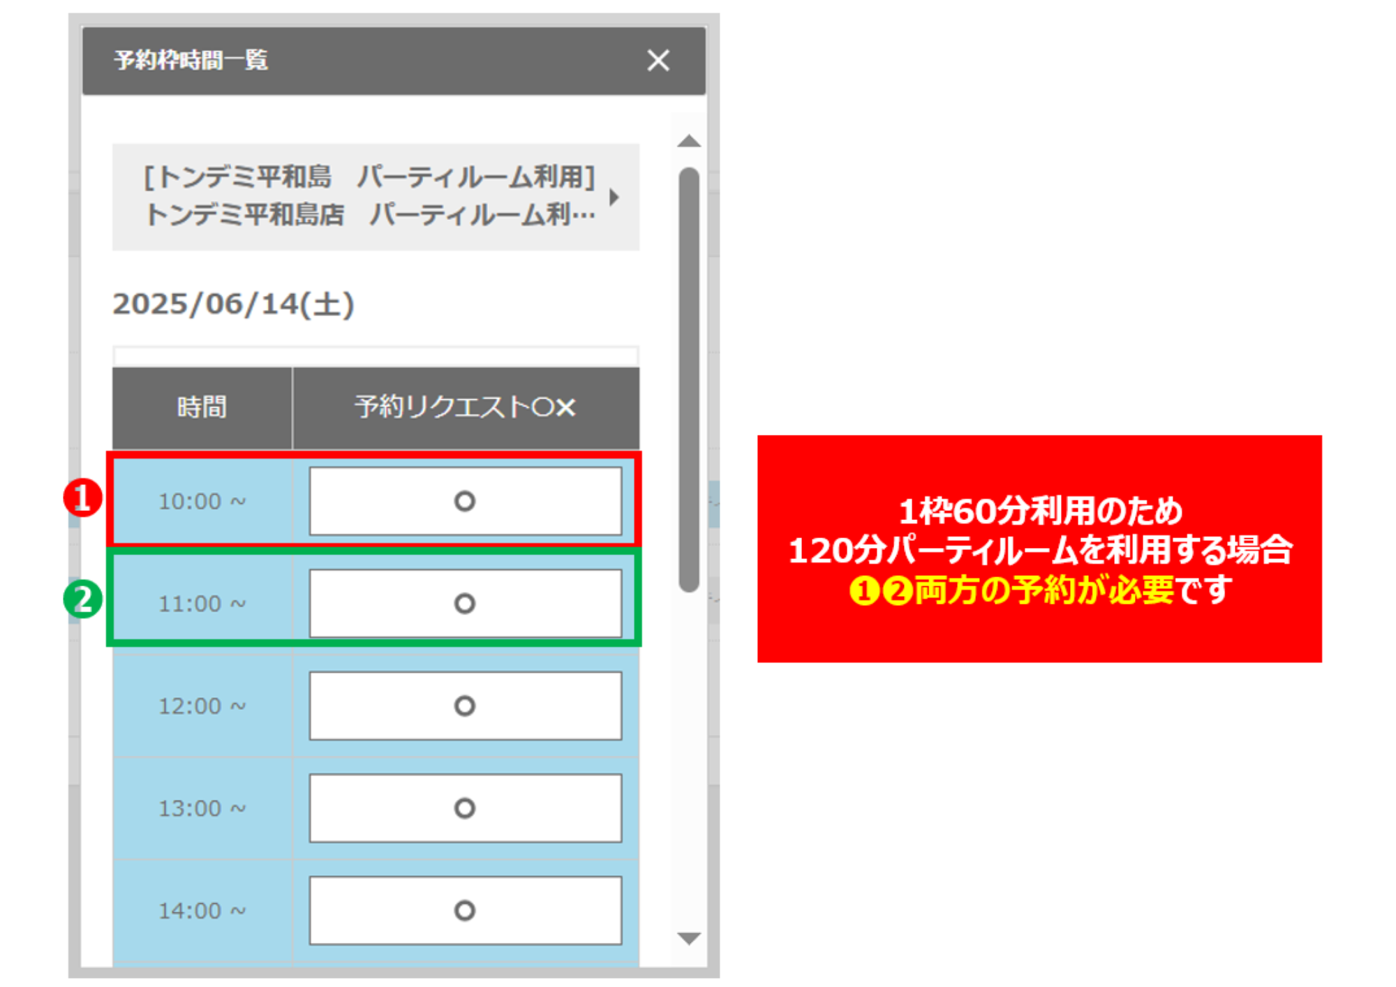
Task: Select the 13:00 slot circle button
Action: click(x=465, y=808)
